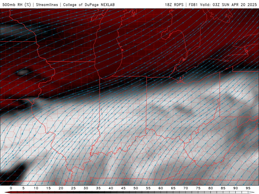Click the "55" color scale label
This screenshot has height=194, width=259.
(x=148, y=188)
